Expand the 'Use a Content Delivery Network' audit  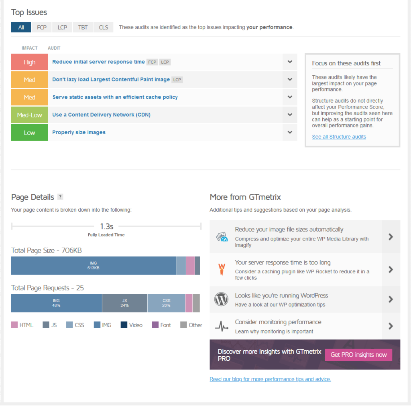tap(290, 115)
